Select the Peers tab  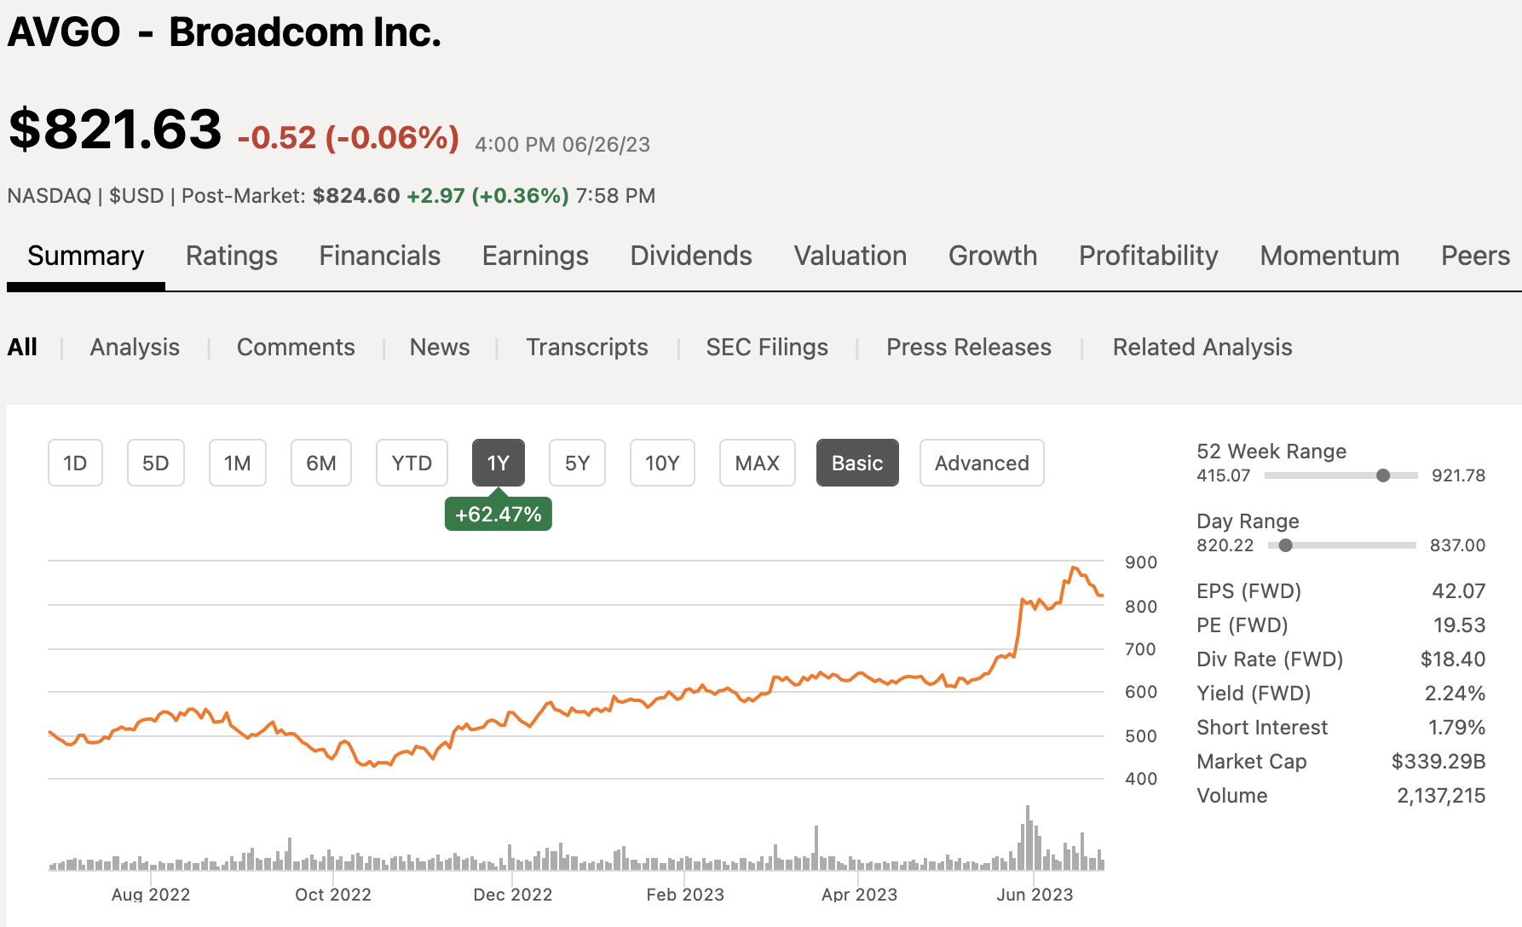click(x=1475, y=256)
